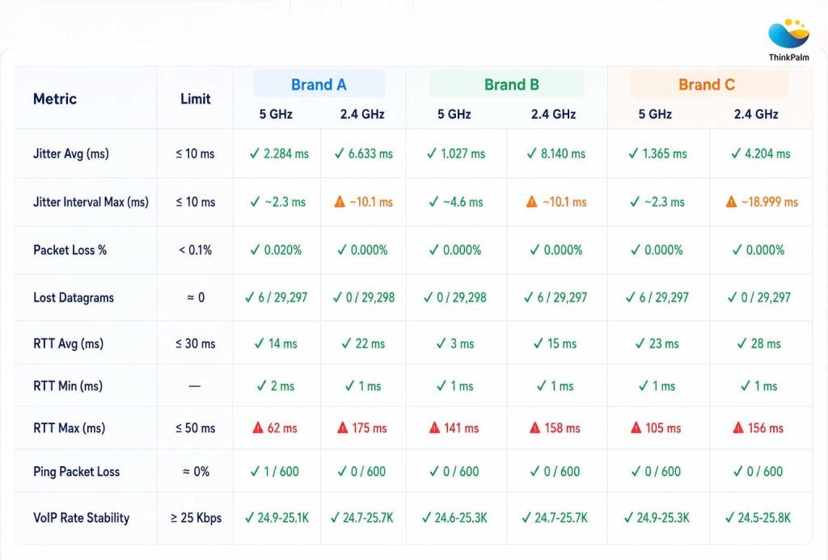Viewport: 828px width, 560px height.
Task: Click the red warning icon beside 175 ms
Action: tap(343, 427)
